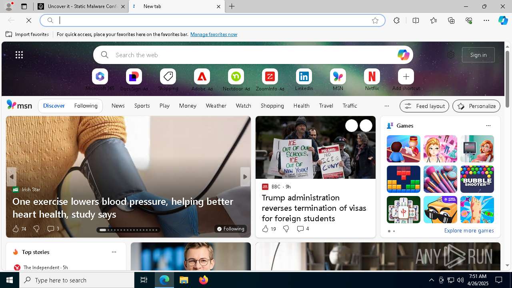Expand more MSN categories ellipsis
Viewport: 512px width, 288px height.
pyautogui.click(x=386, y=106)
